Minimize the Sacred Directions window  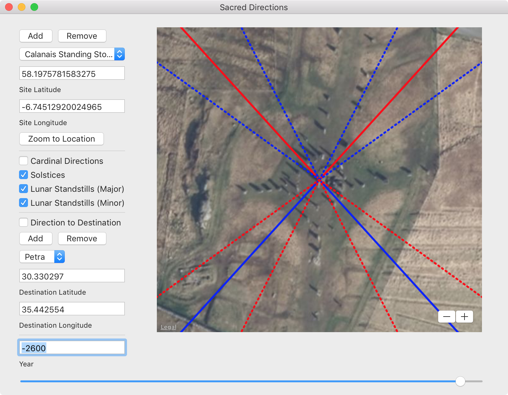(x=22, y=7)
